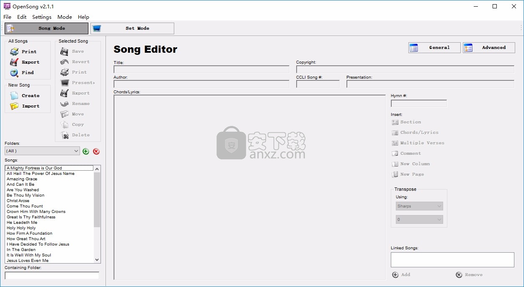524x287 pixels.
Task: Click the Insert New Page icon
Action: click(395, 174)
